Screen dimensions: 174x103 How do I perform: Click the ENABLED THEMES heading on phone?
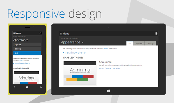(21, 69)
